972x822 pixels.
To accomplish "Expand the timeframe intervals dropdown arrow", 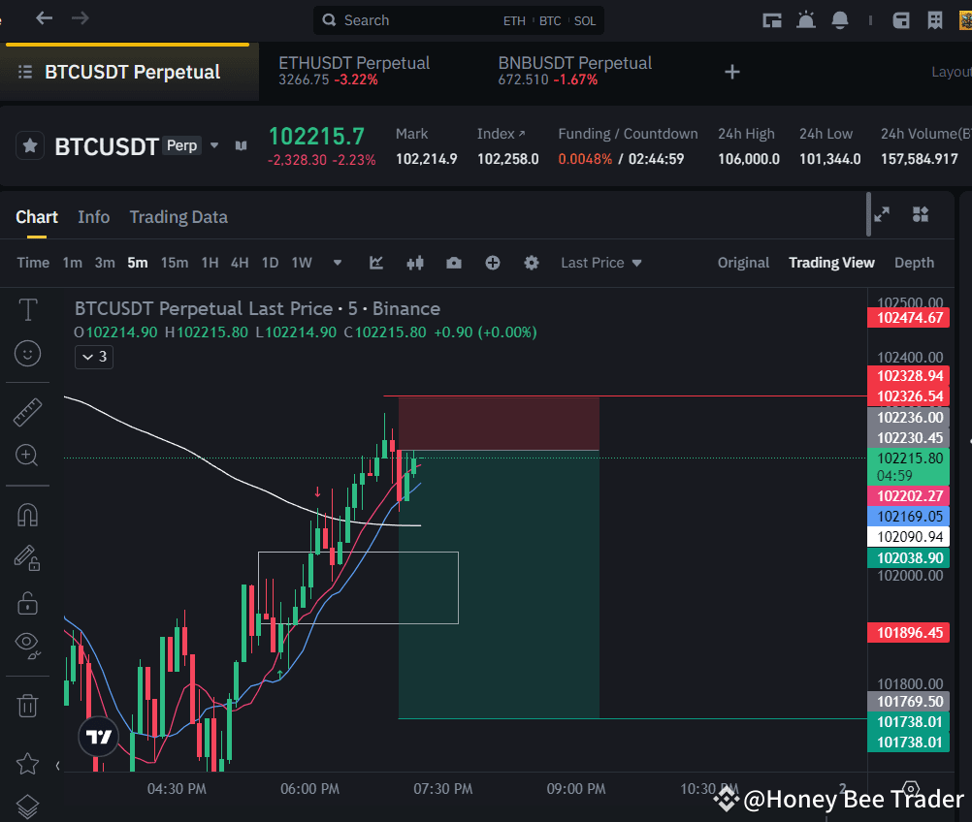I will 337,263.
